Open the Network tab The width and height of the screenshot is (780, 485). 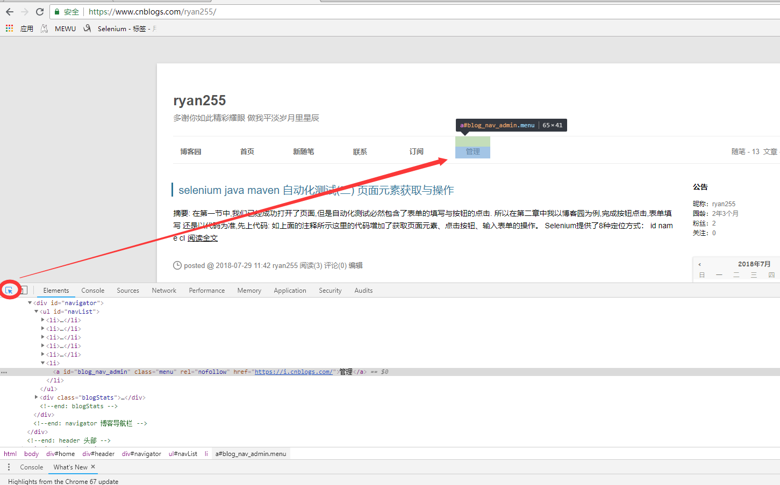click(164, 291)
